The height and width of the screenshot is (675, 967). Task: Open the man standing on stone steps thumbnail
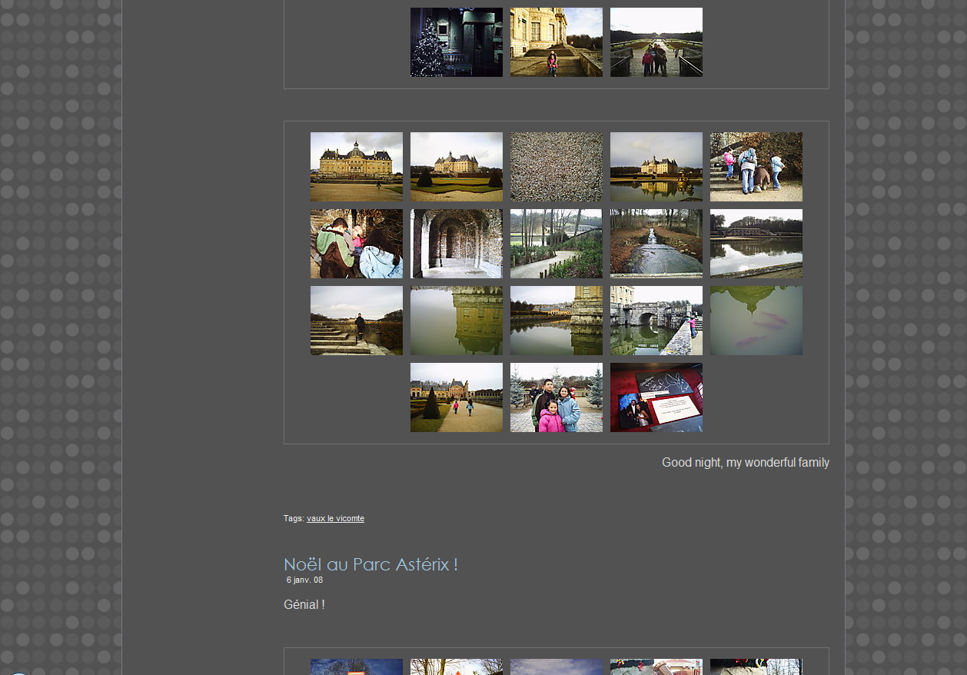point(356,321)
